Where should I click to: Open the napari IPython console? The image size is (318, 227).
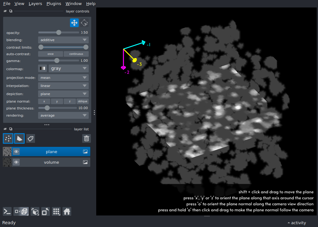[7, 212]
